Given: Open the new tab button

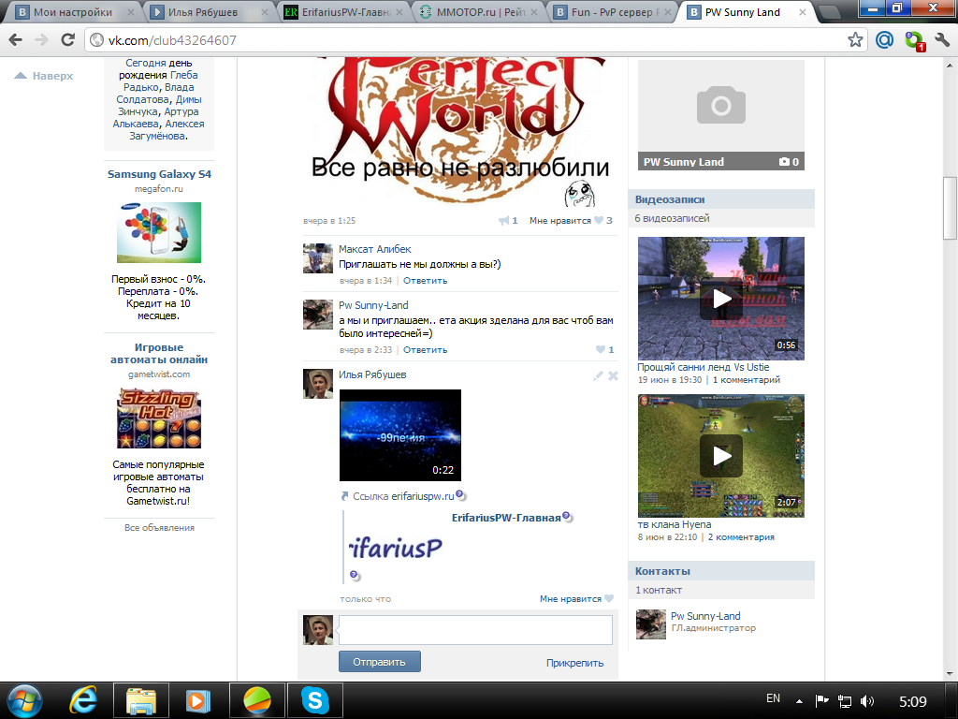Looking at the screenshot, I should point(829,12).
